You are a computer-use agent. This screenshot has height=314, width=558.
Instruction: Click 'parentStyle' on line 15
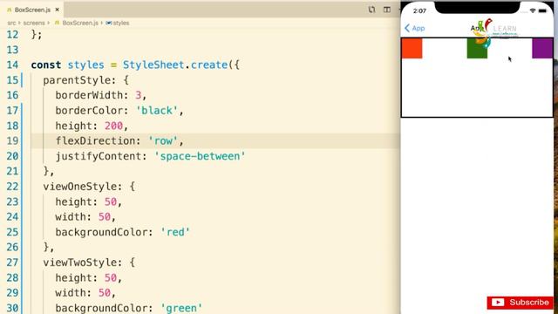click(76, 80)
